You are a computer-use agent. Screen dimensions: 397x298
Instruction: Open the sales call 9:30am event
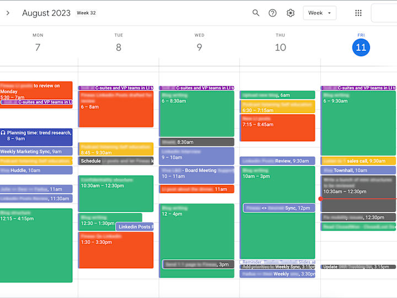pyautogui.click(x=358, y=161)
